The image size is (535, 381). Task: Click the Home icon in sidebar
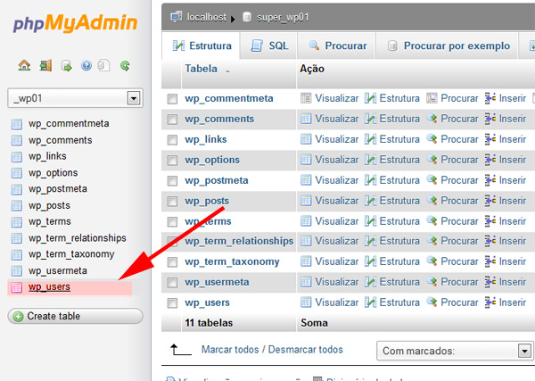pos(24,65)
